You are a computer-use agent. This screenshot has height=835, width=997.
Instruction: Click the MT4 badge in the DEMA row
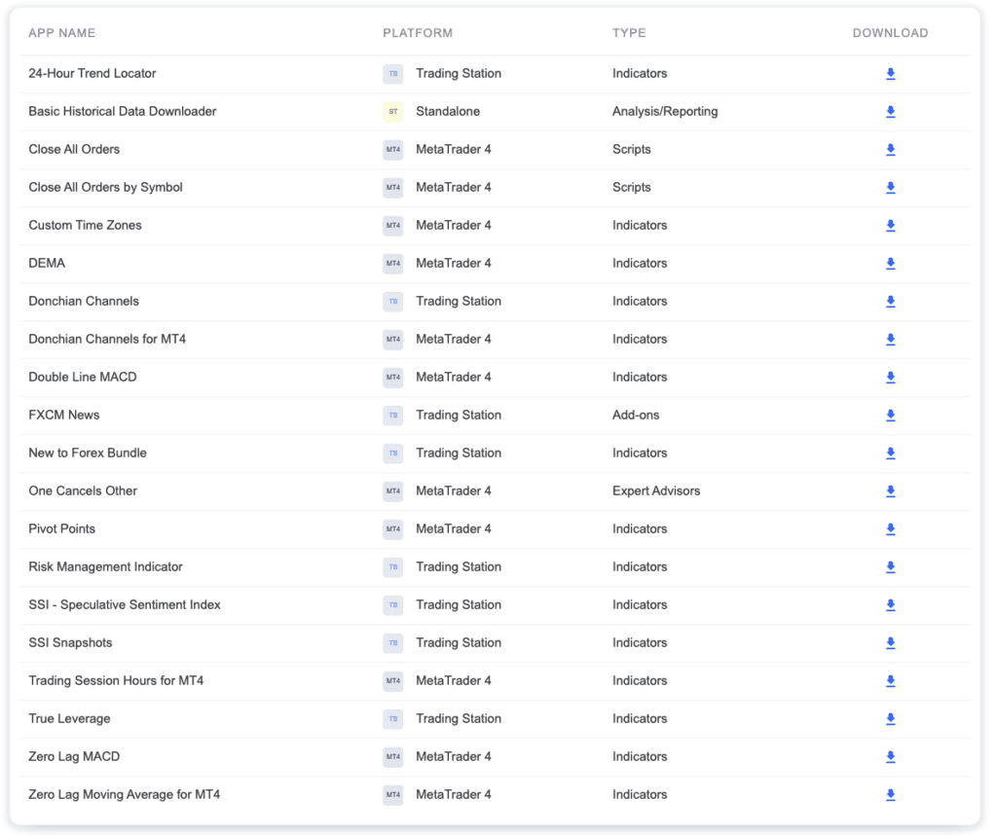click(x=393, y=264)
